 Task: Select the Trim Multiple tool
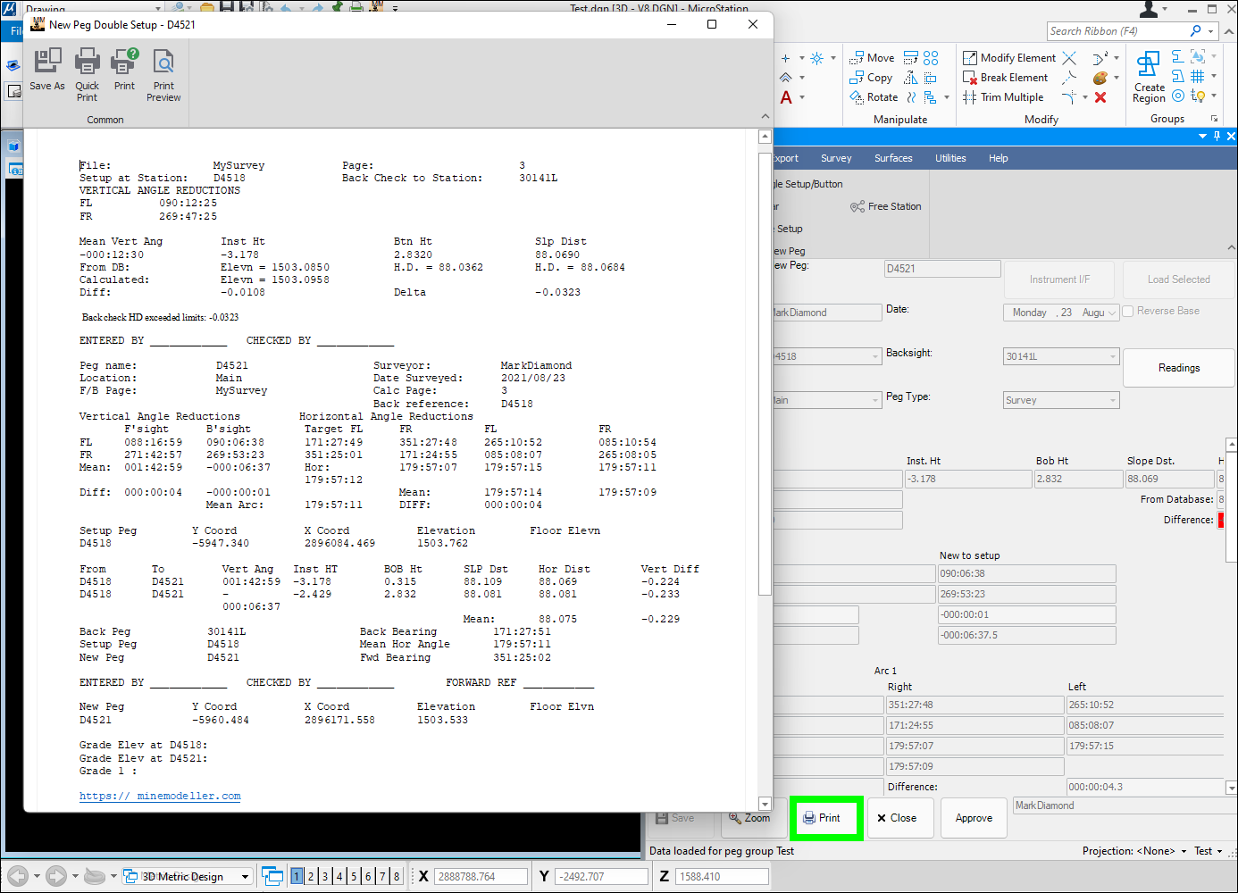pos(1003,97)
